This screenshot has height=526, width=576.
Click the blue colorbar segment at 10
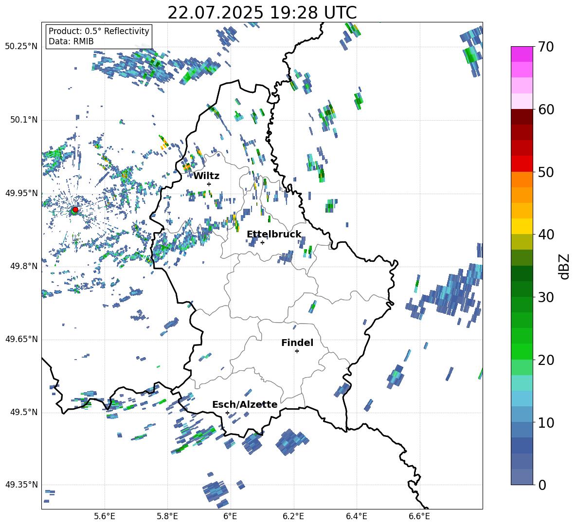(522, 415)
